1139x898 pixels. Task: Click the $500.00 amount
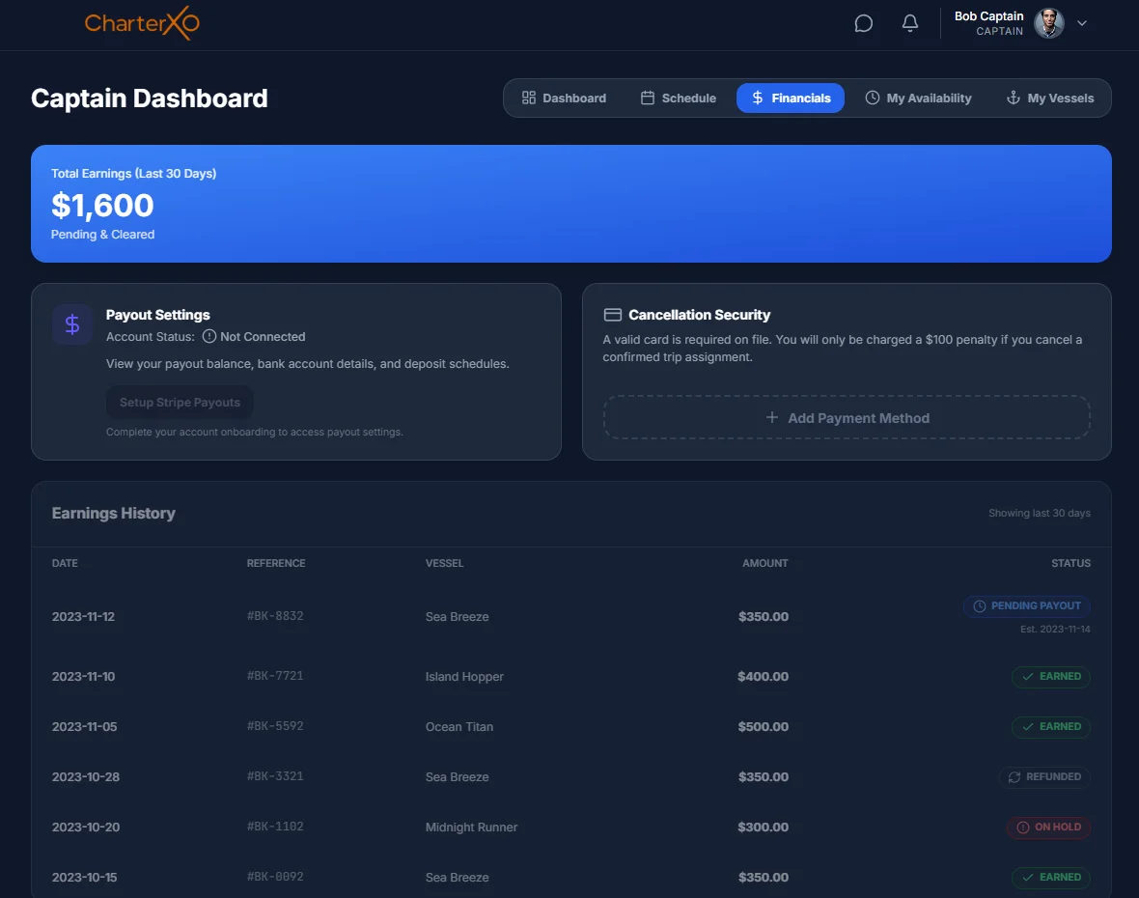click(763, 726)
